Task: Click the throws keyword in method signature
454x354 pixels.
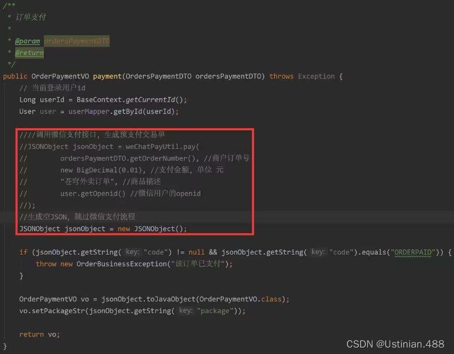Action: 281,77
